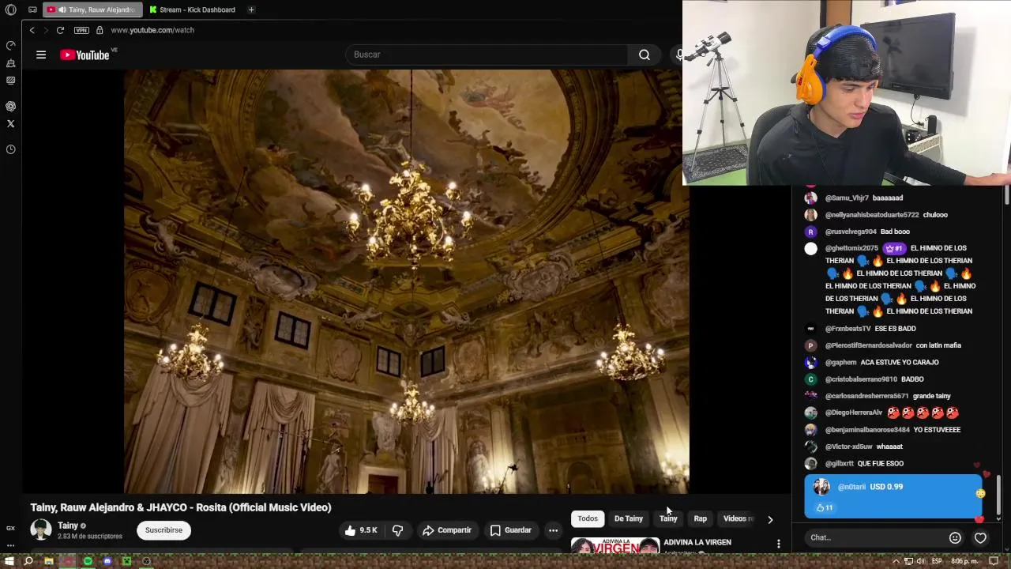Open the Opera main menu icon
Image resolution: width=1011 pixels, height=569 pixels.
10,9
